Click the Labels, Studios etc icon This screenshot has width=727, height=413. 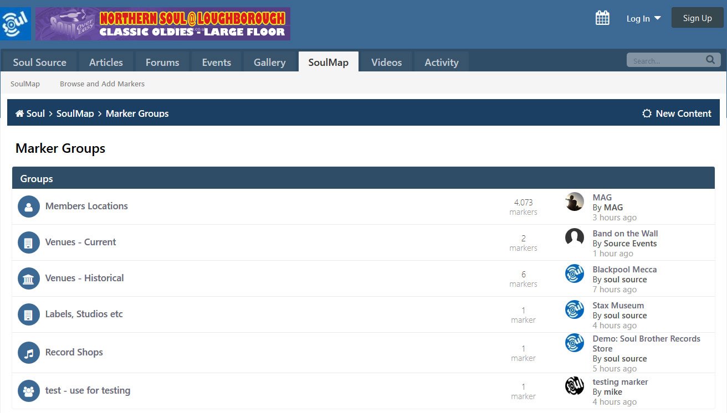pyautogui.click(x=29, y=314)
